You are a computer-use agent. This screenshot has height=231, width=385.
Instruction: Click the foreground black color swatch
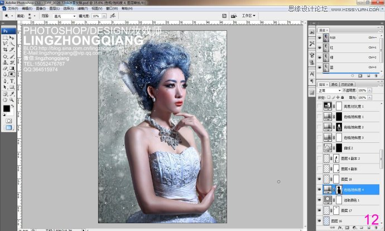point(6,108)
